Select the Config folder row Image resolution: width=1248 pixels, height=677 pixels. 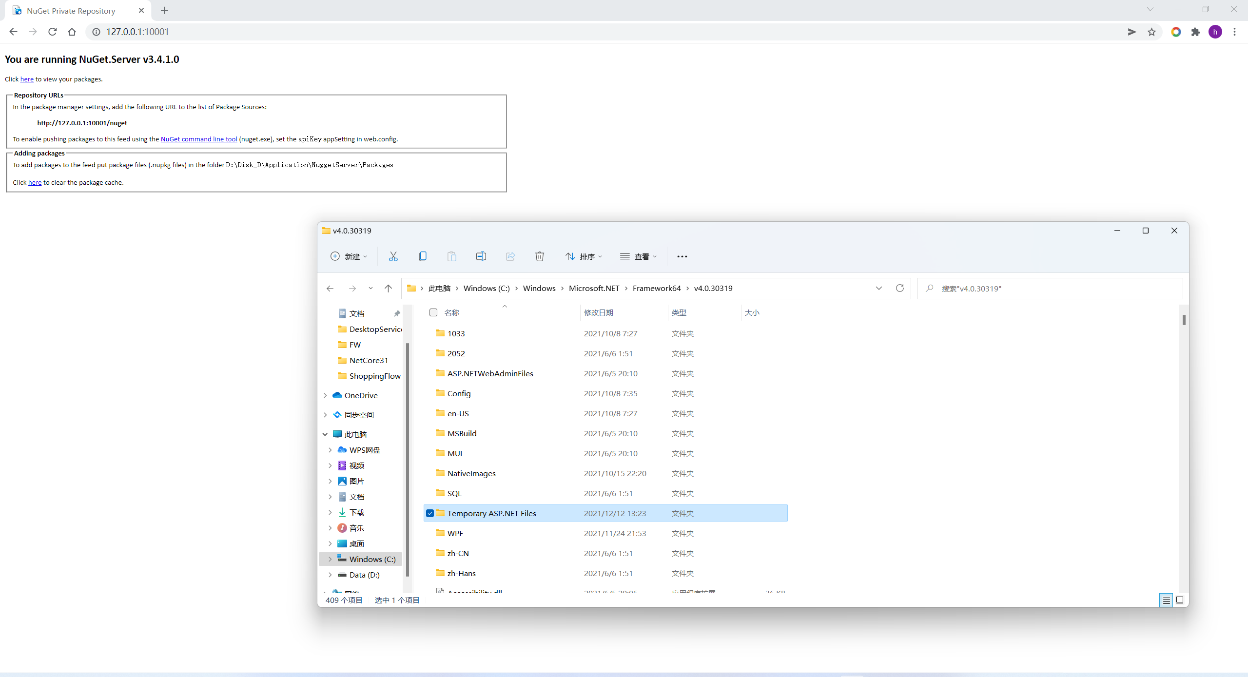(605, 393)
